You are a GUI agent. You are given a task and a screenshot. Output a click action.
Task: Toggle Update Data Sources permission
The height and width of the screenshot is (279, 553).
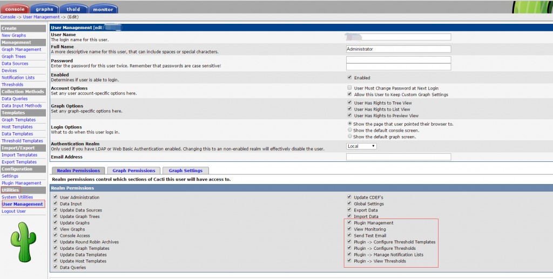point(56,209)
